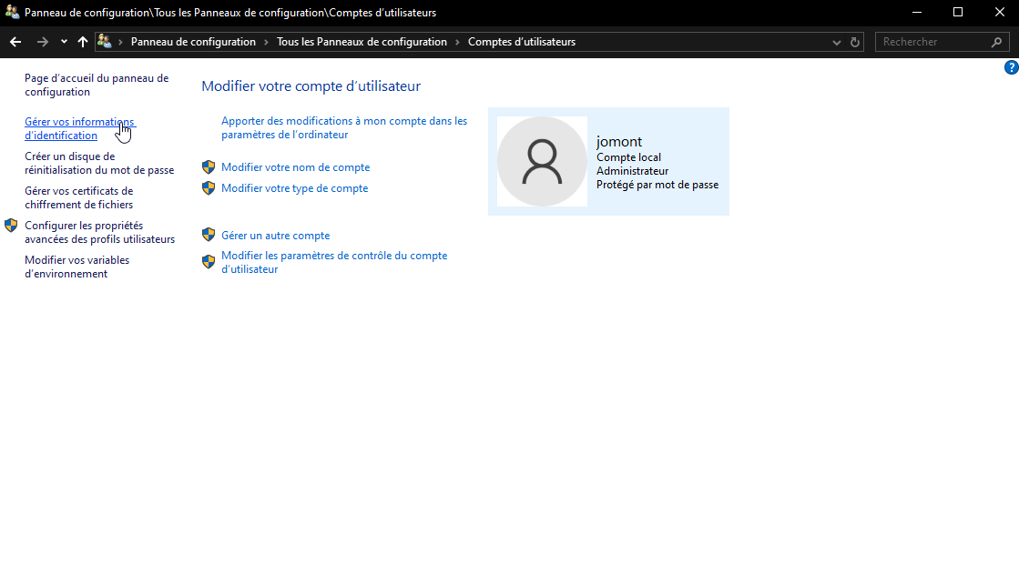The width and height of the screenshot is (1019, 574).
Task: Click the Back arrow navigation button
Action: 15,42
